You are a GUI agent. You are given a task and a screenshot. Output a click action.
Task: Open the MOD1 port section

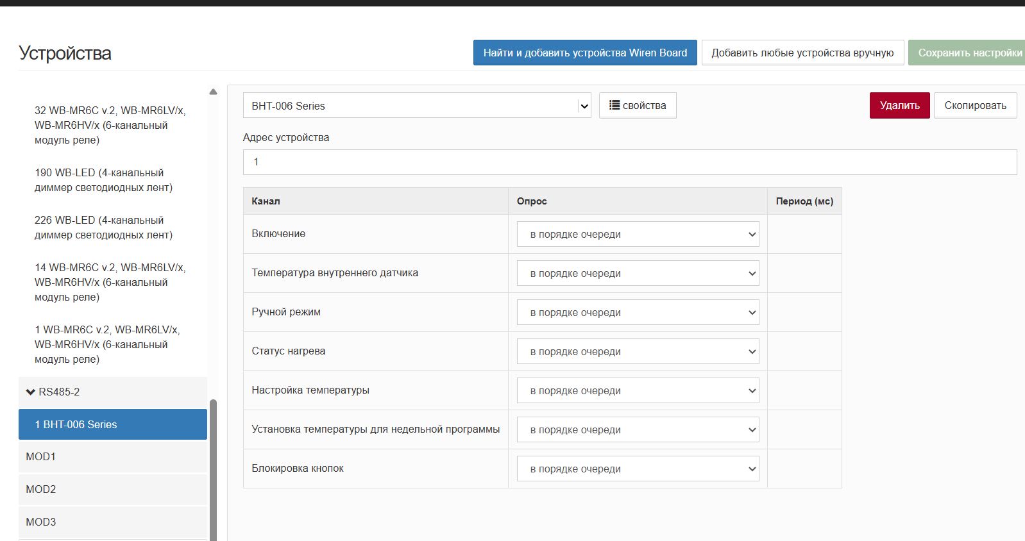coord(112,456)
